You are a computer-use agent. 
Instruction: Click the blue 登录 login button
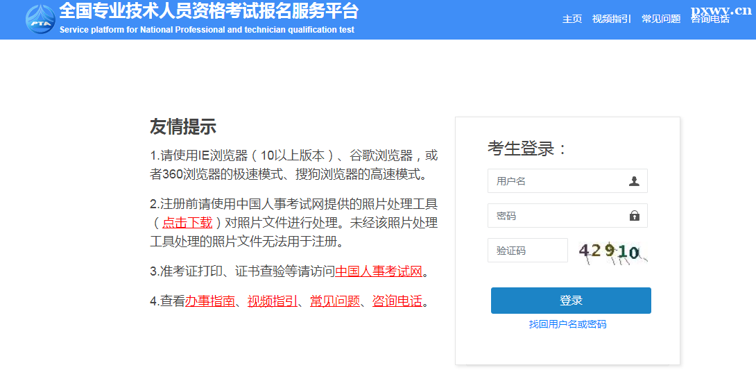pyautogui.click(x=571, y=301)
